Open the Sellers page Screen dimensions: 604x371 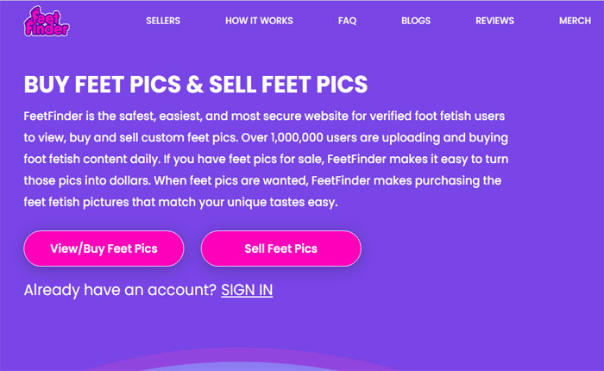pos(164,21)
